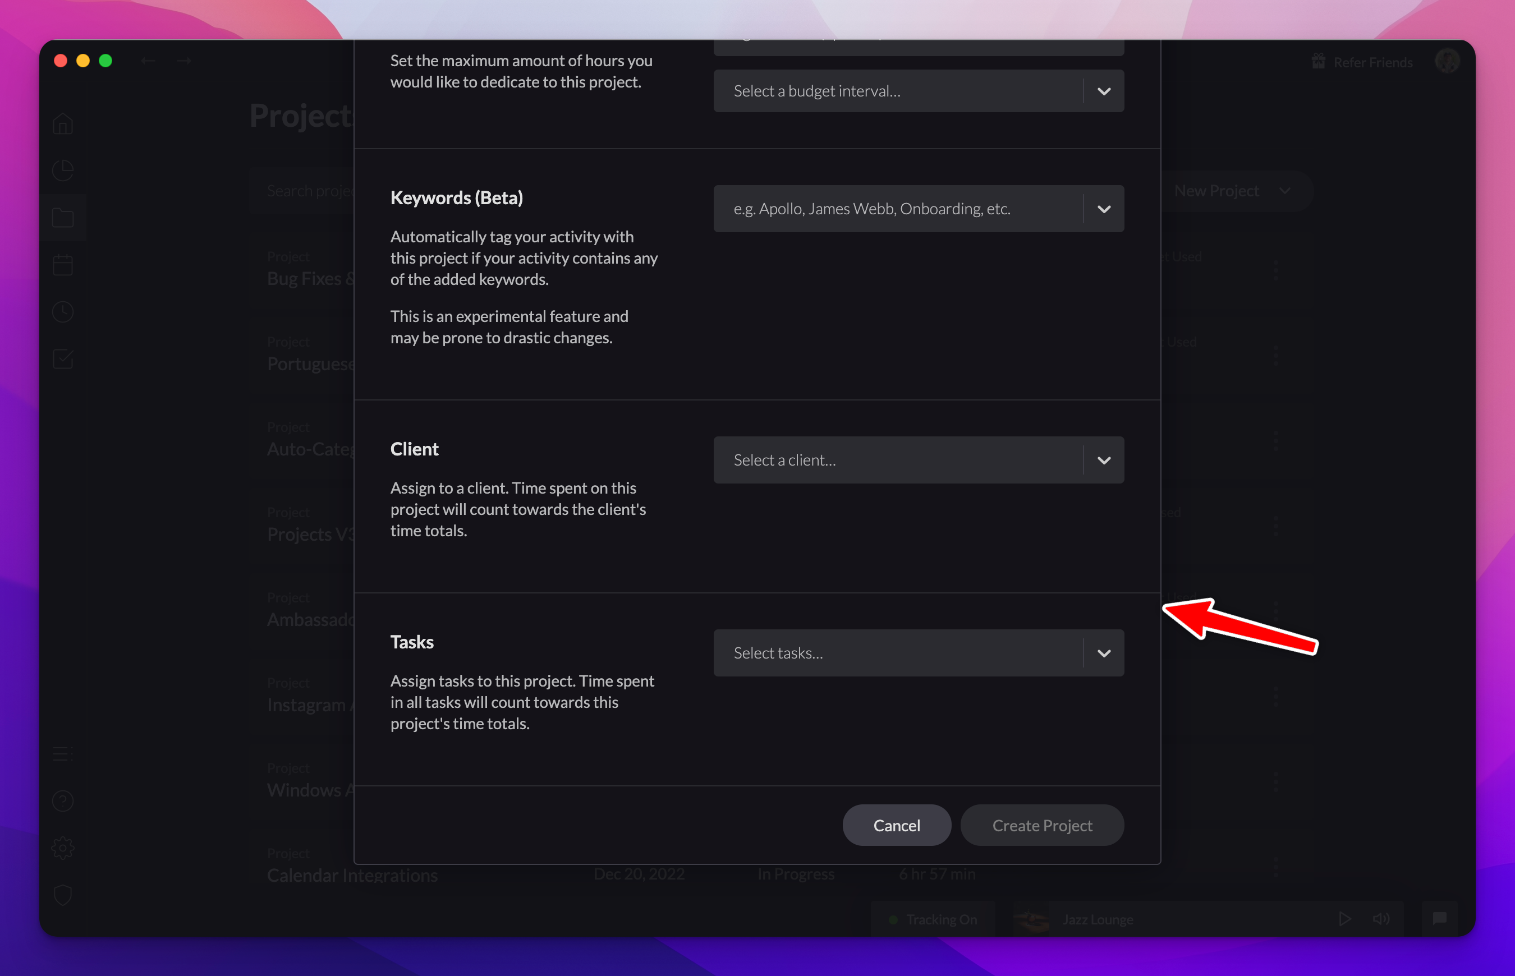Open the user profile avatar
Screen dimensions: 1515x976
click(1447, 62)
